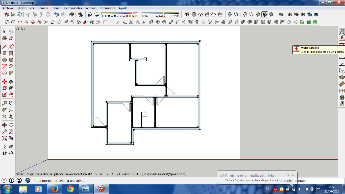Undo the last action
The width and height of the screenshot is (345, 194).
click(x=56, y=14)
